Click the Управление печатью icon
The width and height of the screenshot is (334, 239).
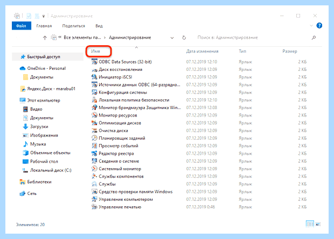[x=94, y=207]
